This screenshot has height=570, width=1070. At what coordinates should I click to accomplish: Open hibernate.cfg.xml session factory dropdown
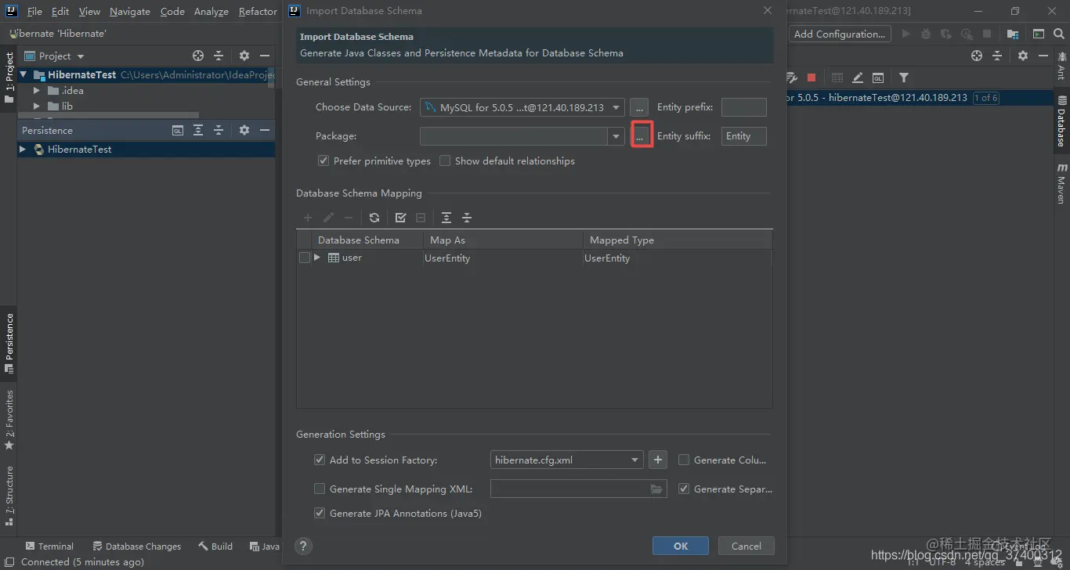tap(635, 460)
